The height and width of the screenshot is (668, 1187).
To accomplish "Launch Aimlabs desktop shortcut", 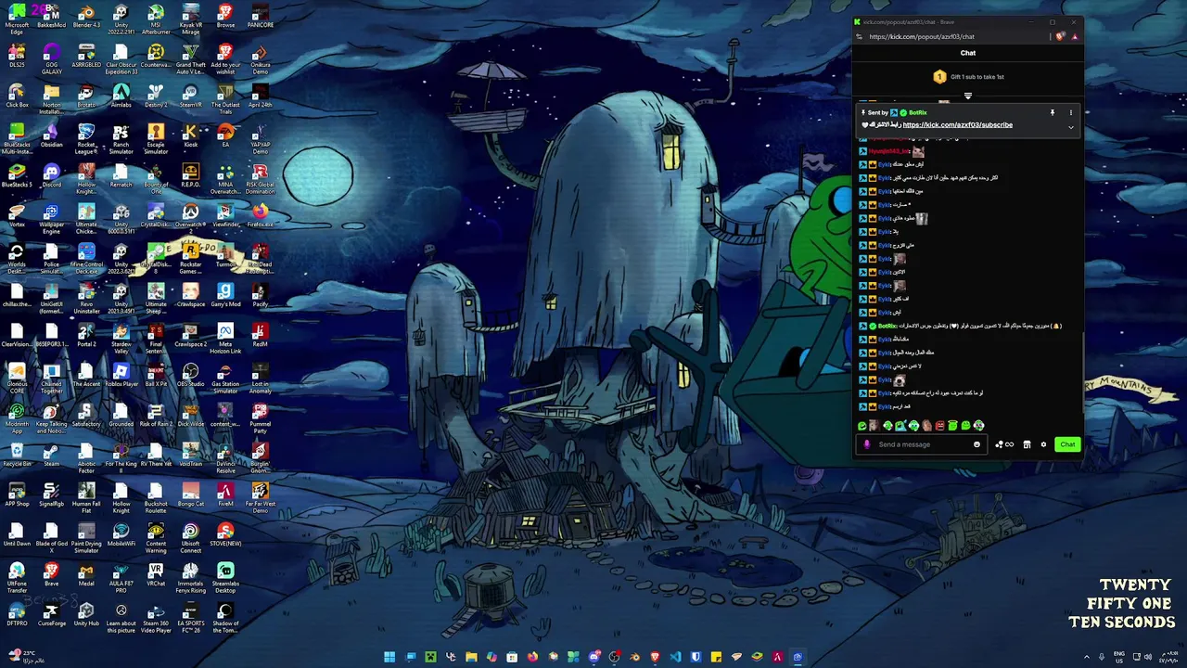I will [x=121, y=96].
